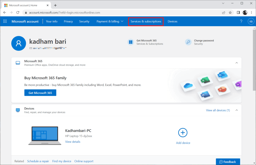
Task: Click the Devices section laptop icon
Action: (17, 110)
